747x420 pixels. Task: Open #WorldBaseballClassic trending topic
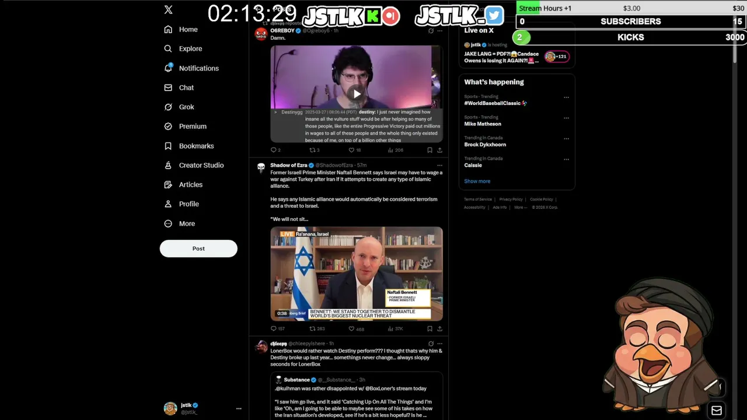495,103
